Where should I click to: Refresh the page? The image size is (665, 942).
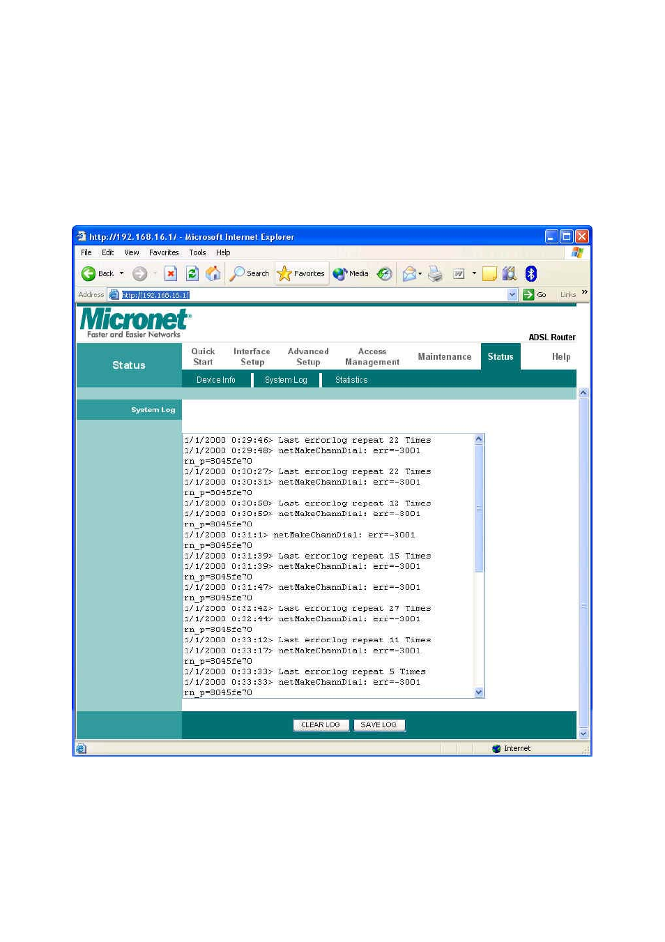coord(192,274)
